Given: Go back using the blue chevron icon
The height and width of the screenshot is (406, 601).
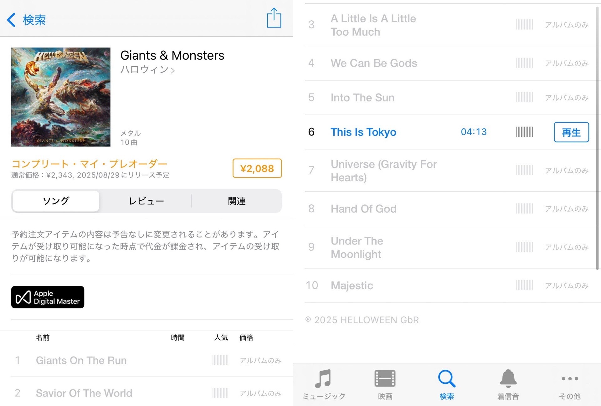Looking at the screenshot, I should [11, 20].
